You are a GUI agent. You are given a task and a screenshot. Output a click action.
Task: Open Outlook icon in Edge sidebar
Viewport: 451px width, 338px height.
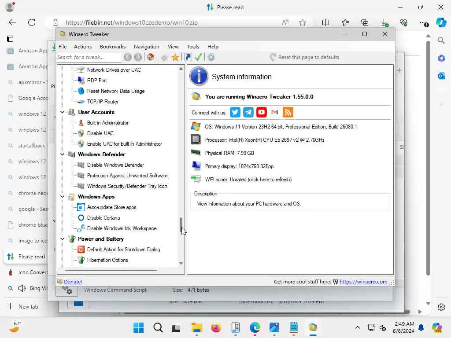tap(441, 76)
